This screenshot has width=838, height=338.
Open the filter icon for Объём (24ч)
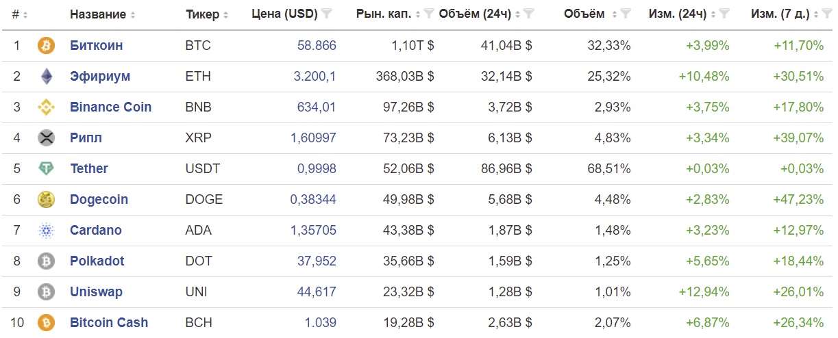tap(530, 14)
